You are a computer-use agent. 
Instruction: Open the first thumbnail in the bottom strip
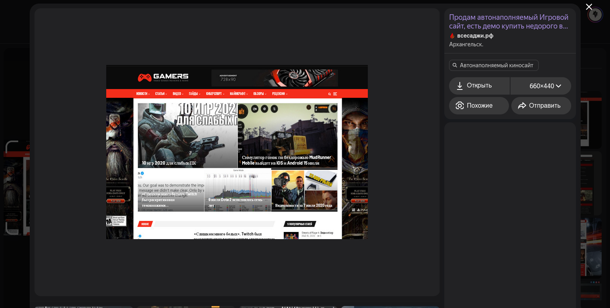pos(83,306)
